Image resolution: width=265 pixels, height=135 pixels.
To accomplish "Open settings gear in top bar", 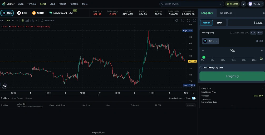I will [x=244, y=4].
